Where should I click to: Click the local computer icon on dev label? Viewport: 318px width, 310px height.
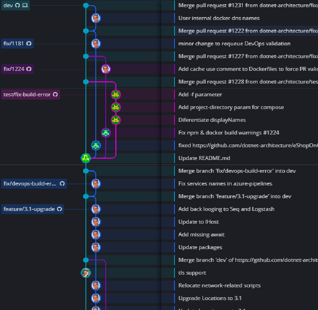(25, 6)
